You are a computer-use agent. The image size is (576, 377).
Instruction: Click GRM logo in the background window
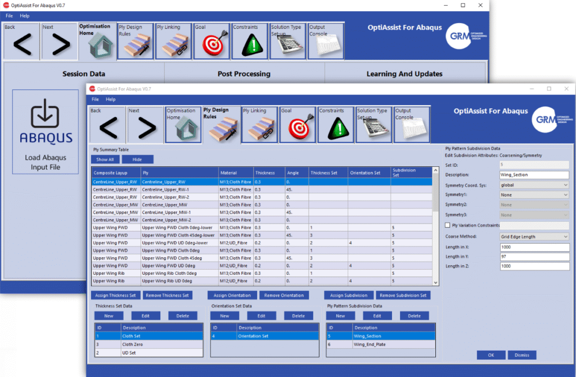(x=466, y=36)
